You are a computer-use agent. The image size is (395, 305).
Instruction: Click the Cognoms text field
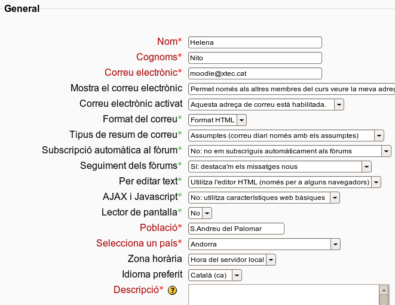255,58
